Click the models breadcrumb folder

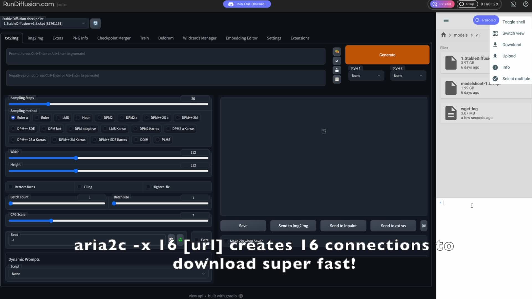pyautogui.click(x=461, y=35)
